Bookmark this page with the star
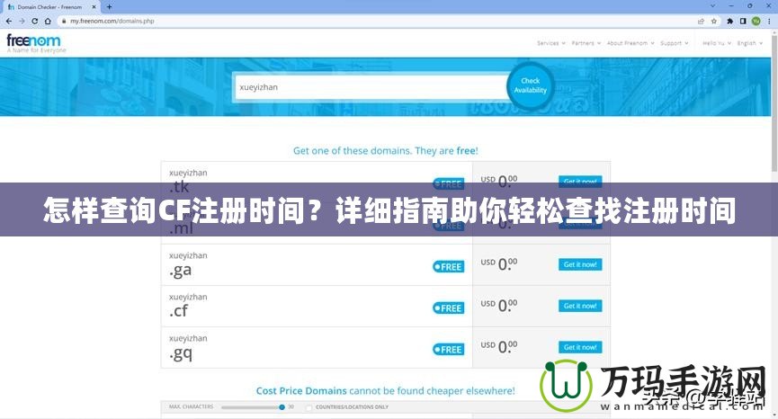 pos(714,22)
